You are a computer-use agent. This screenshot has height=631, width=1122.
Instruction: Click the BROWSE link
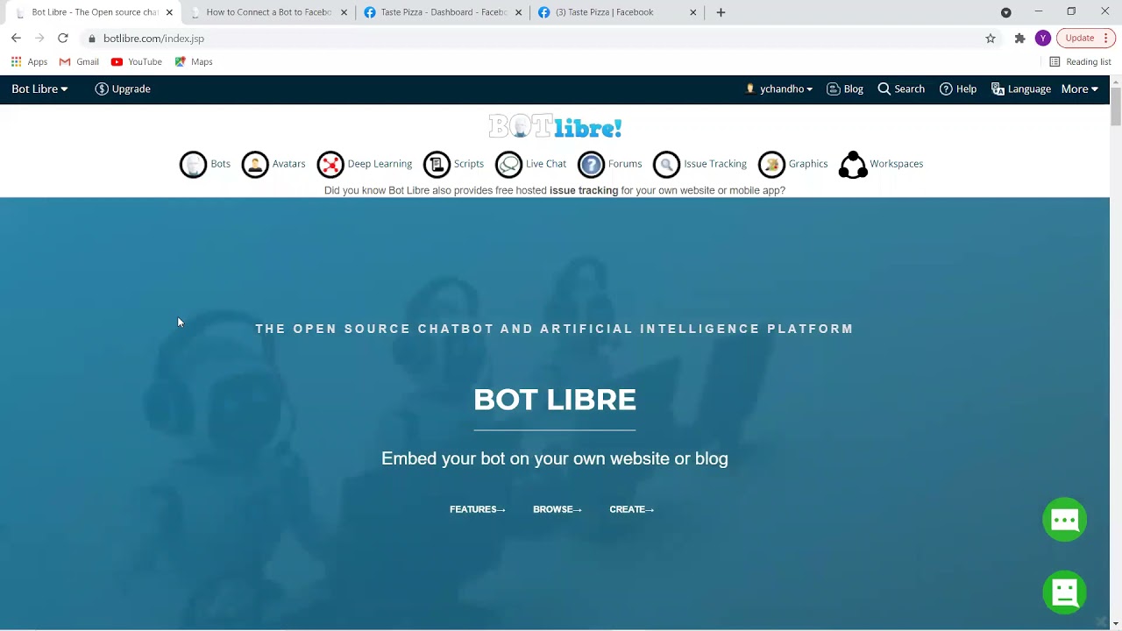tap(557, 509)
